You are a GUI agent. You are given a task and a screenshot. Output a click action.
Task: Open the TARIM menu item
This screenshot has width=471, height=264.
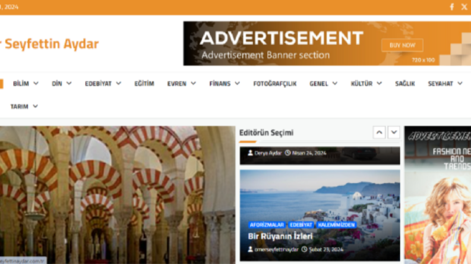(x=19, y=107)
